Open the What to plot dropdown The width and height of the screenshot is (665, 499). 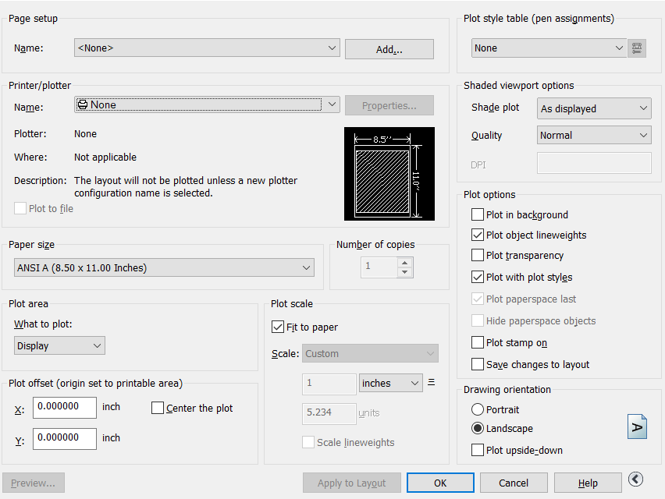[59, 345]
